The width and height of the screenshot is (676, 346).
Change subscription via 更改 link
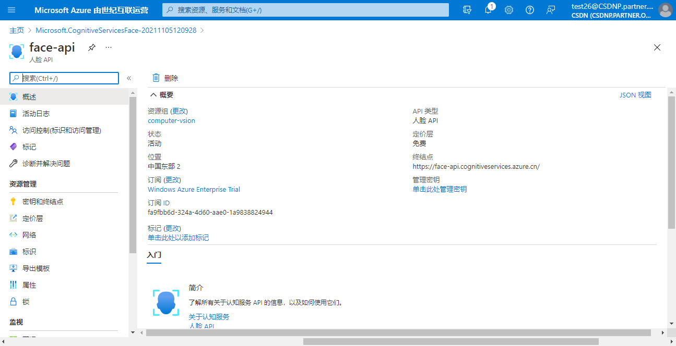[x=173, y=180]
